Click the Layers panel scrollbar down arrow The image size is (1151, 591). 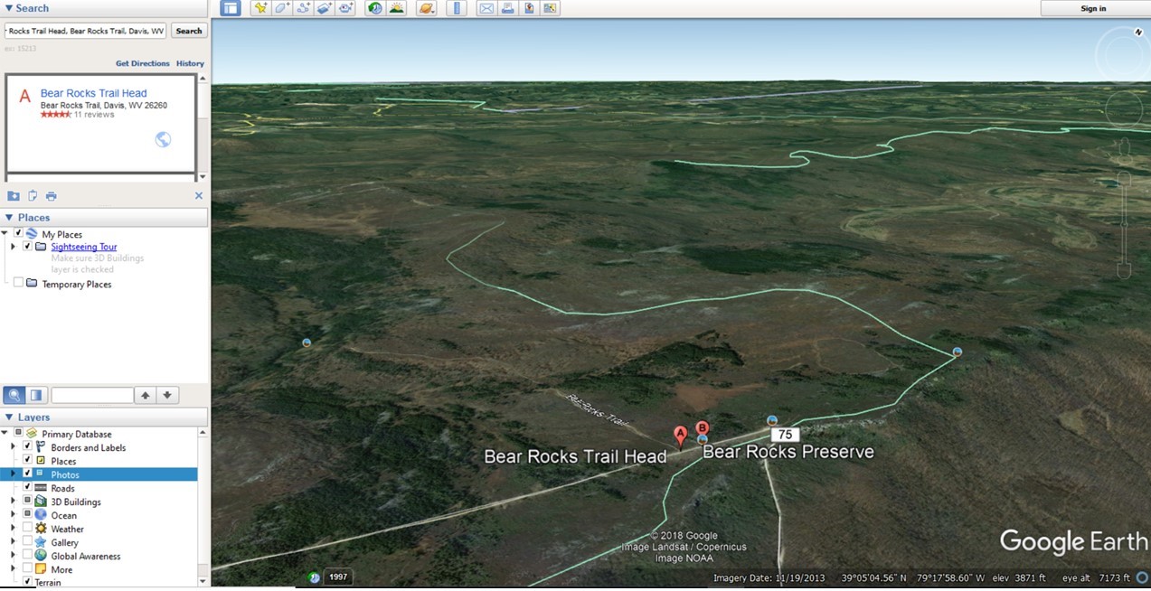click(203, 582)
